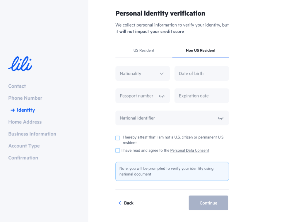
Task: Go Back to the previous step
Action: click(x=126, y=203)
